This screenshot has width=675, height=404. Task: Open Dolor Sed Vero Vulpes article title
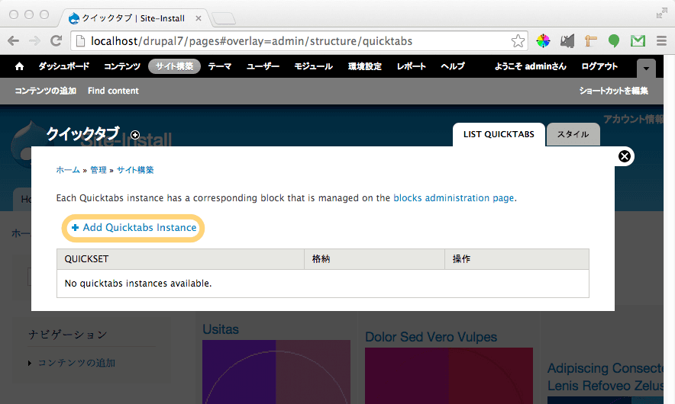[x=431, y=337]
